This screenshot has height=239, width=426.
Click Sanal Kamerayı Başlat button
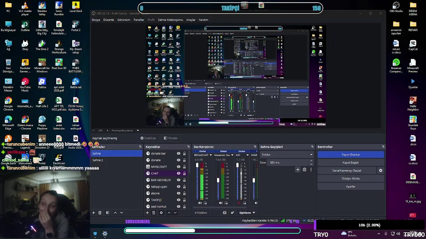[x=347, y=171]
